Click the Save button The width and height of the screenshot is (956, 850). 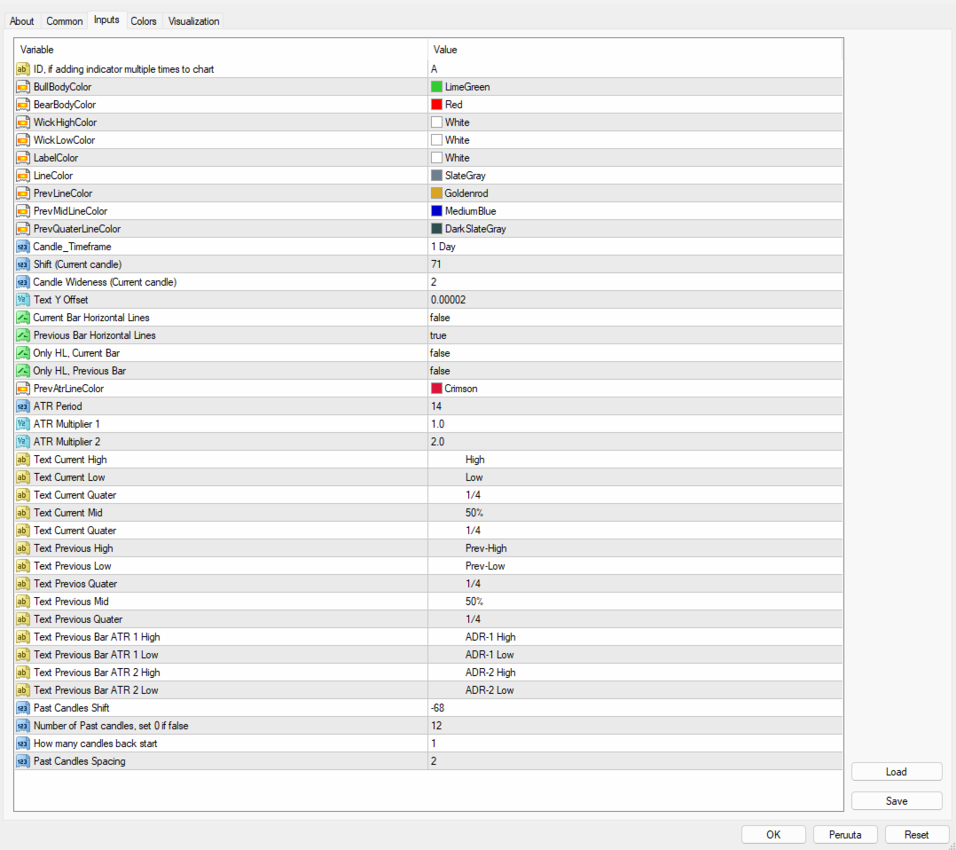(x=897, y=800)
